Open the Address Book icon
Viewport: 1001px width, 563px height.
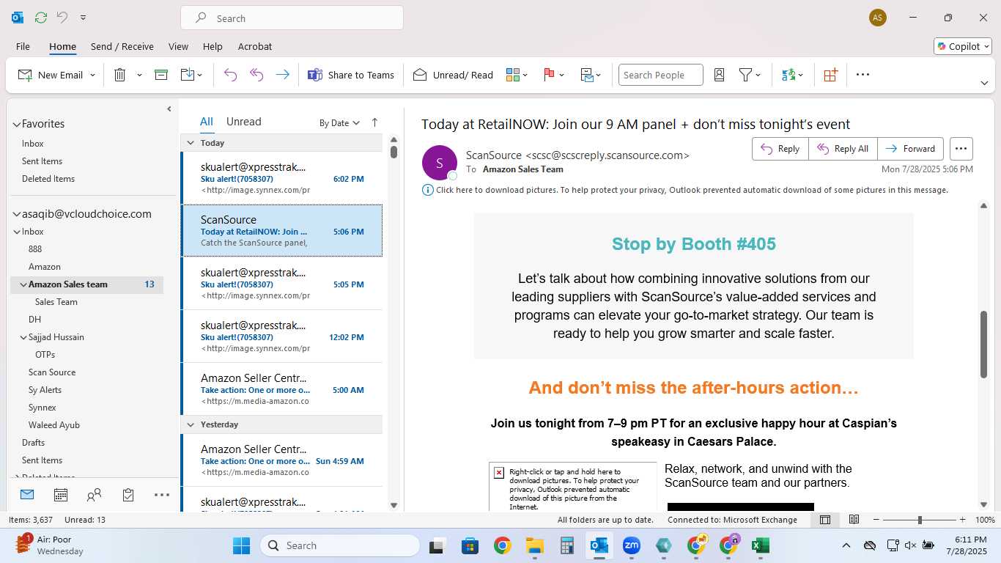[719, 75]
